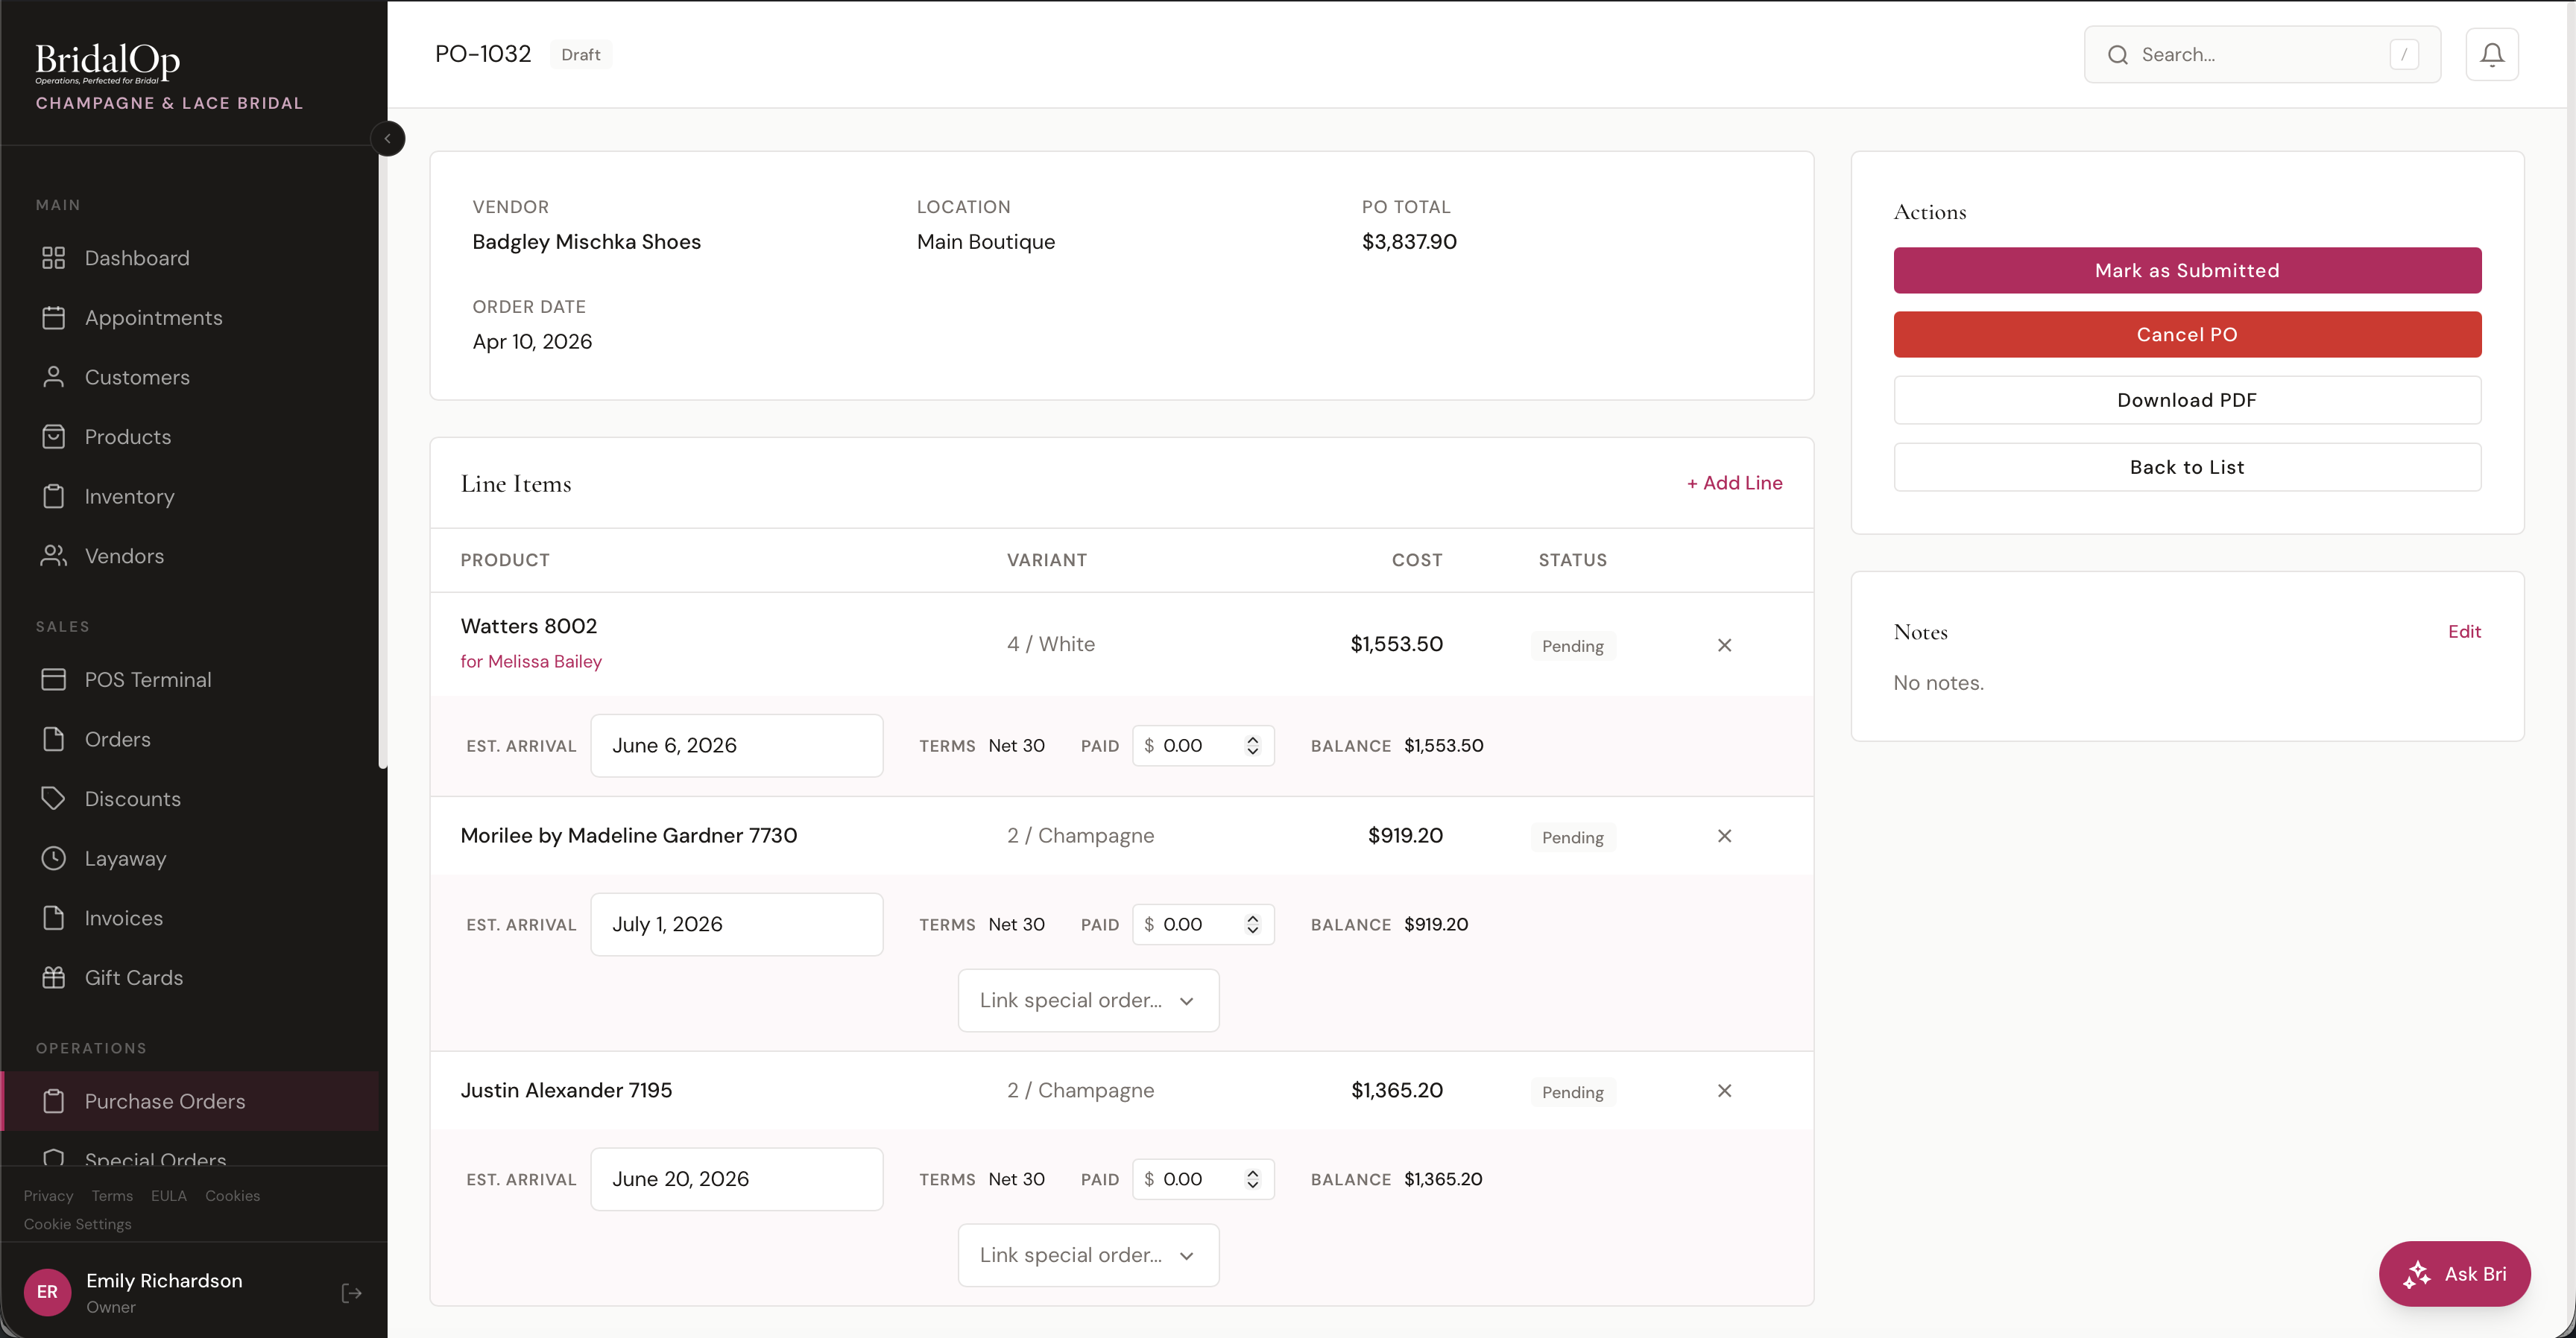2576x1338 pixels.
Task: Click the balance $1,365.20
Action: [x=1443, y=1179]
